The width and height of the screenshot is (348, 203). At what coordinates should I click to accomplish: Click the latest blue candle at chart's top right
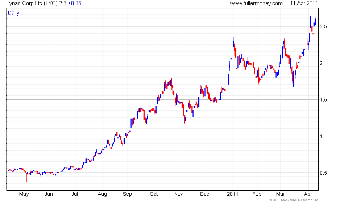pos(315,21)
